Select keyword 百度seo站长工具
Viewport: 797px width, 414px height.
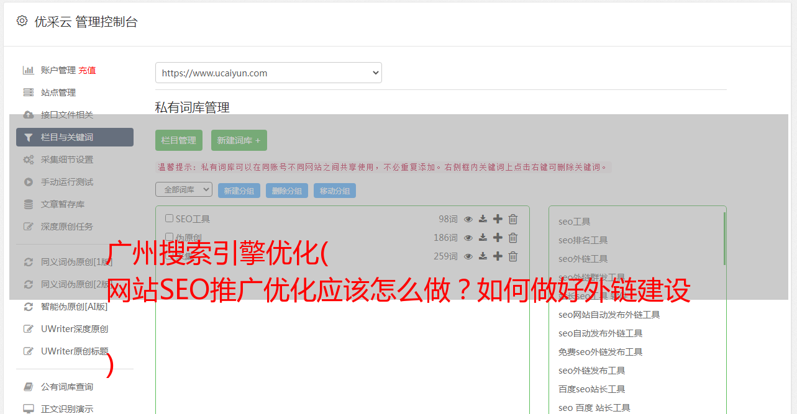[x=592, y=389]
